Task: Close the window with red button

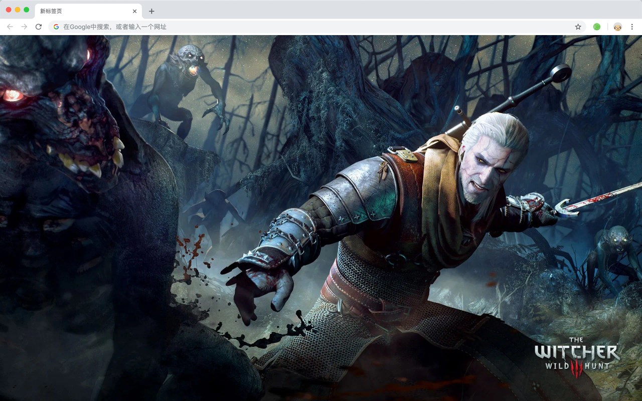Action: [x=9, y=10]
